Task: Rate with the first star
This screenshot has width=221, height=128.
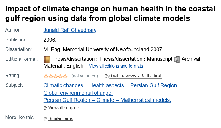Action: [x=46, y=77]
